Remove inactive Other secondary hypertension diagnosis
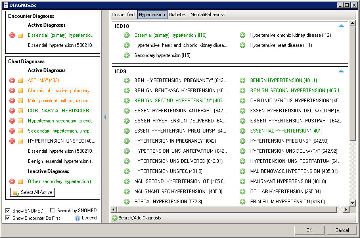The width and height of the screenshot is (360, 238). click(12, 181)
